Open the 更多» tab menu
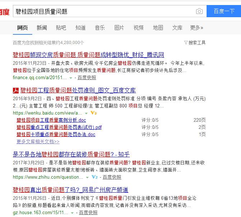241x217 pixels. coord(197,28)
